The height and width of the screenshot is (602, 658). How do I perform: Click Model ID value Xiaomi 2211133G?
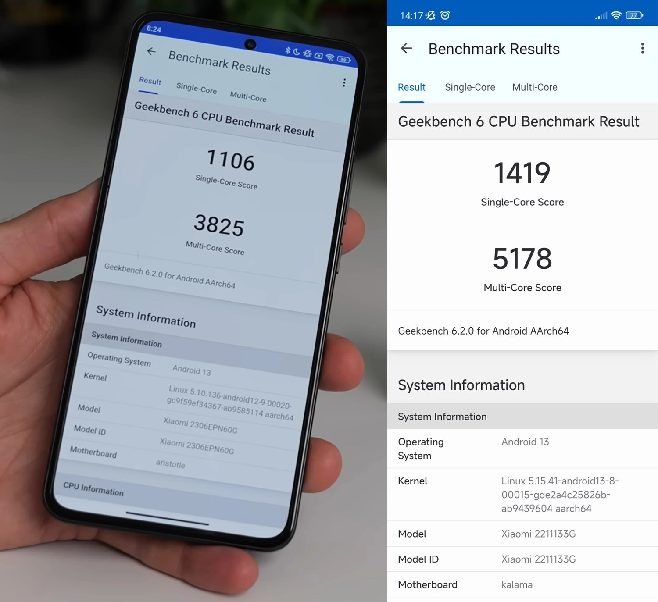(539, 559)
